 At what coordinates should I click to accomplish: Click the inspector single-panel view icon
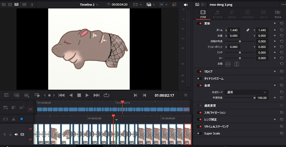tap(197, 4)
